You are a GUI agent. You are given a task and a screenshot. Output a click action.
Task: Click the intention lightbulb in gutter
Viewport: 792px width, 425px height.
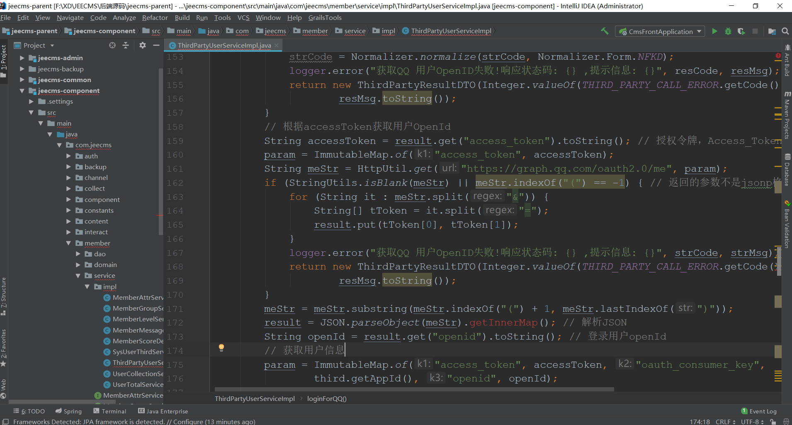click(221, 347)
